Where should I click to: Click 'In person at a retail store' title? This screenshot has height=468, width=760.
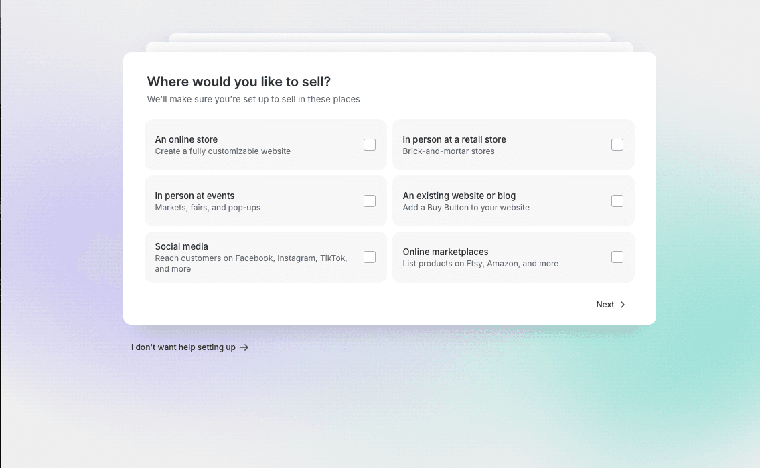[454, 139]
